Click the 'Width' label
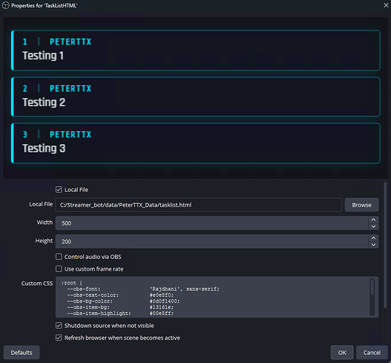The width and height of the screenshot is (391, 363). coord(44,222)
